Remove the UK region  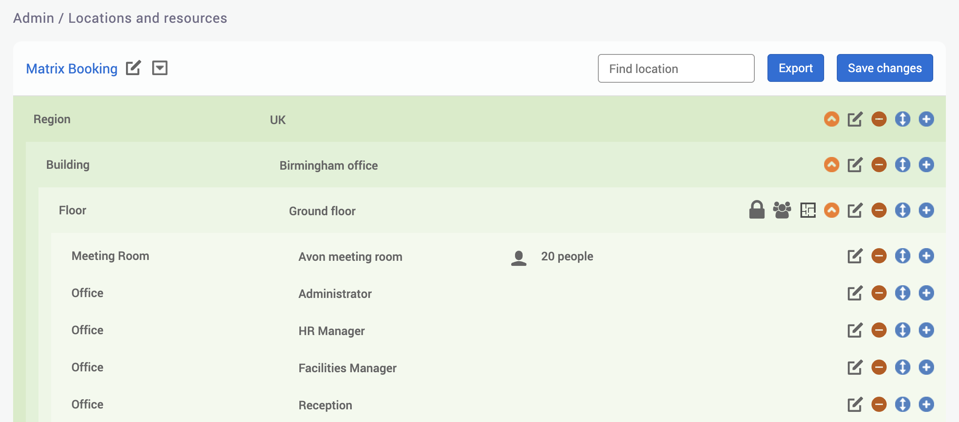pos(879,119)
